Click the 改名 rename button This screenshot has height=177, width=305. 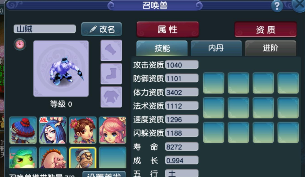(102, 29)
